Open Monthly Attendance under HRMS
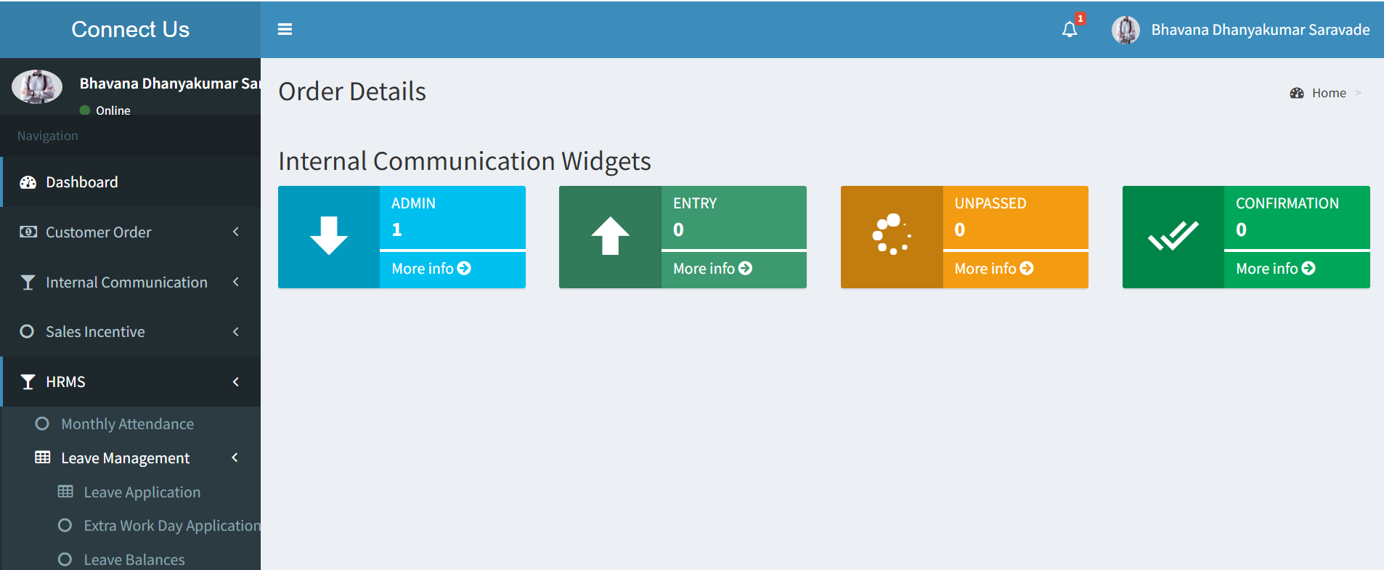The width and height of the screenshot is (1384, 570). (127, 424)
